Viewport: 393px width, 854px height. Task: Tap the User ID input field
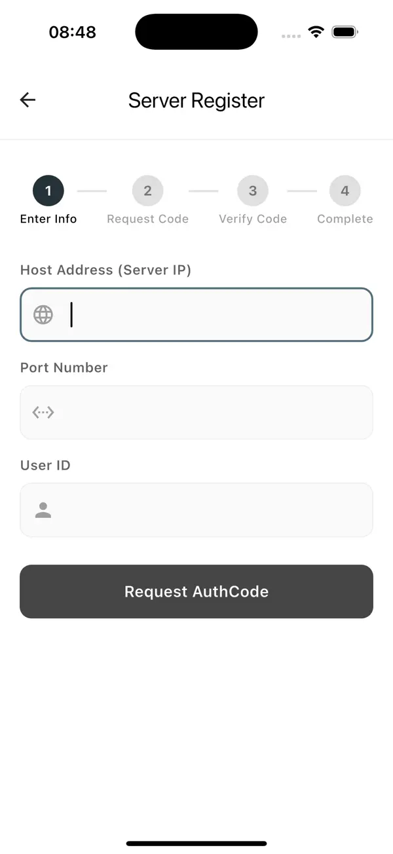(x=196, y=510)
